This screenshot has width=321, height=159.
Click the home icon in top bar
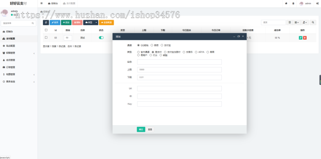286,4
